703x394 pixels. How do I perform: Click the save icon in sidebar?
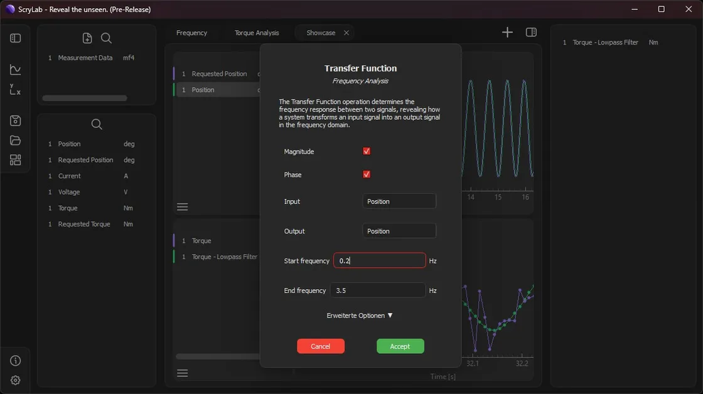[x=16, y=120]
